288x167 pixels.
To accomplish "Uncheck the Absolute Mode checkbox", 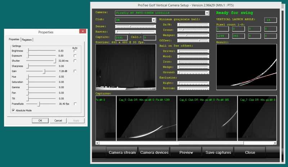I will click(x=13, y=110).
